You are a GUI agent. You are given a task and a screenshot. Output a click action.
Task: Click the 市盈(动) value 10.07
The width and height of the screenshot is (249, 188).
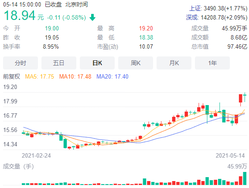[146, 46]
